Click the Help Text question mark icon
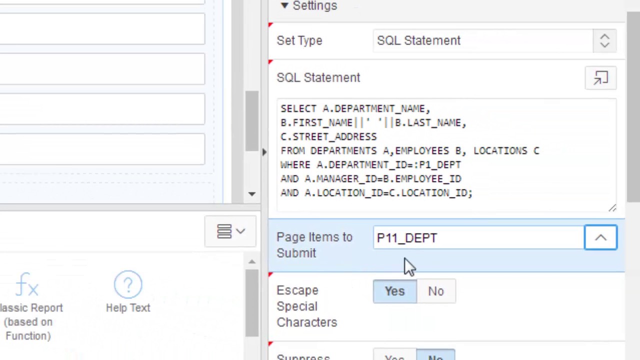640x360 pixels. (x=127, y=285)
